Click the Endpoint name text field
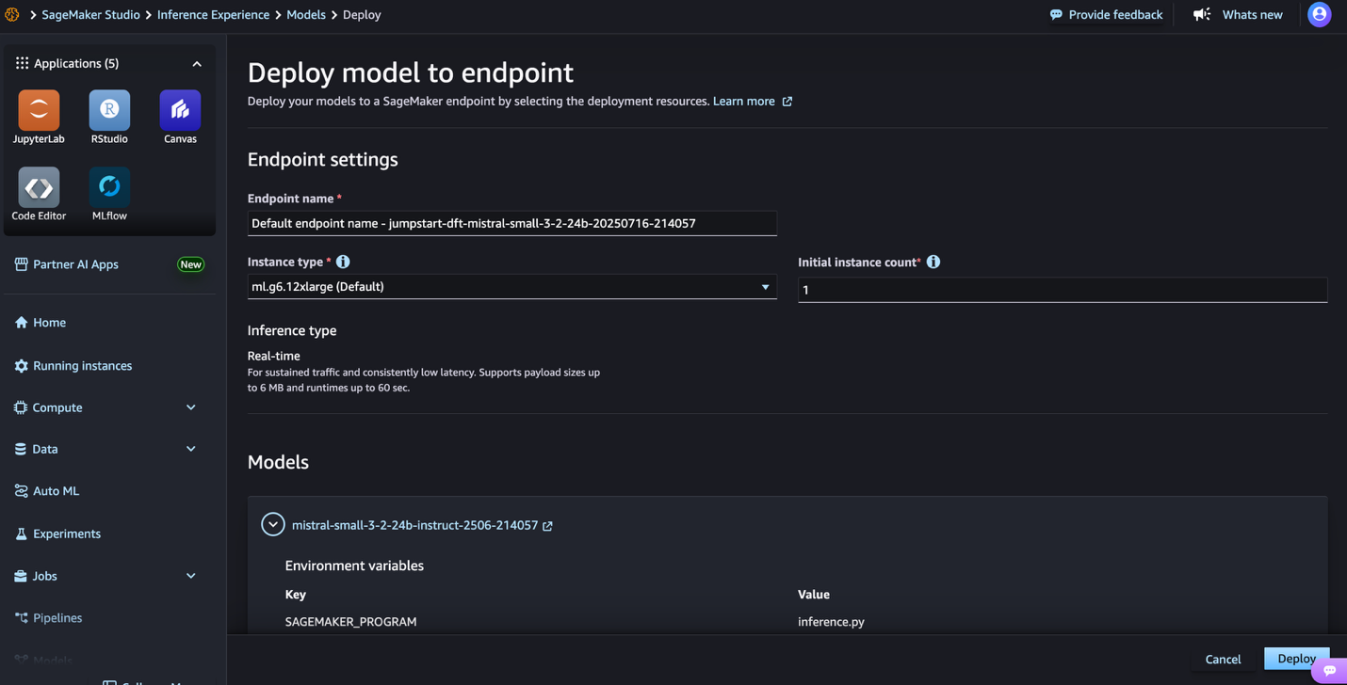This screenshot has height=685, width=1347. pos(511,223)
